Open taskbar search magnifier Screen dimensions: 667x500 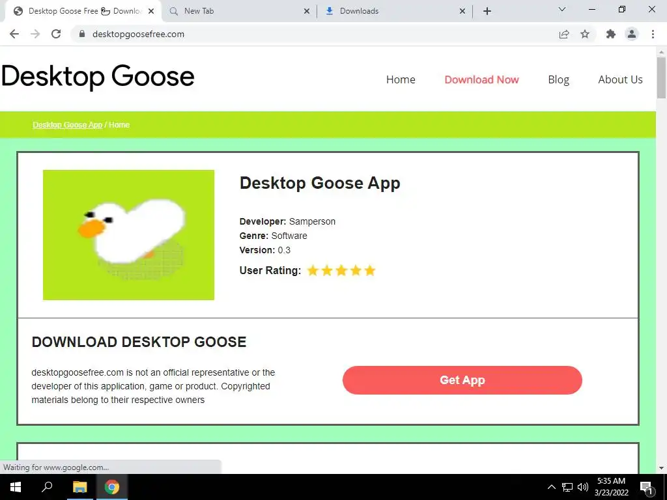coord(47,487)
